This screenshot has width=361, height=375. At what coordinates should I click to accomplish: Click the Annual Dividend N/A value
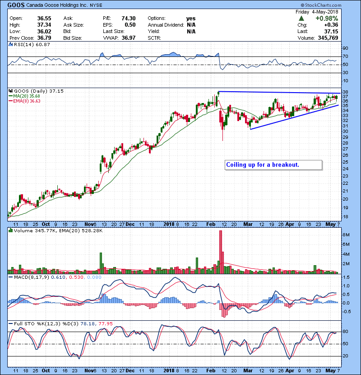pyautogui.click(x=191, y=25)
